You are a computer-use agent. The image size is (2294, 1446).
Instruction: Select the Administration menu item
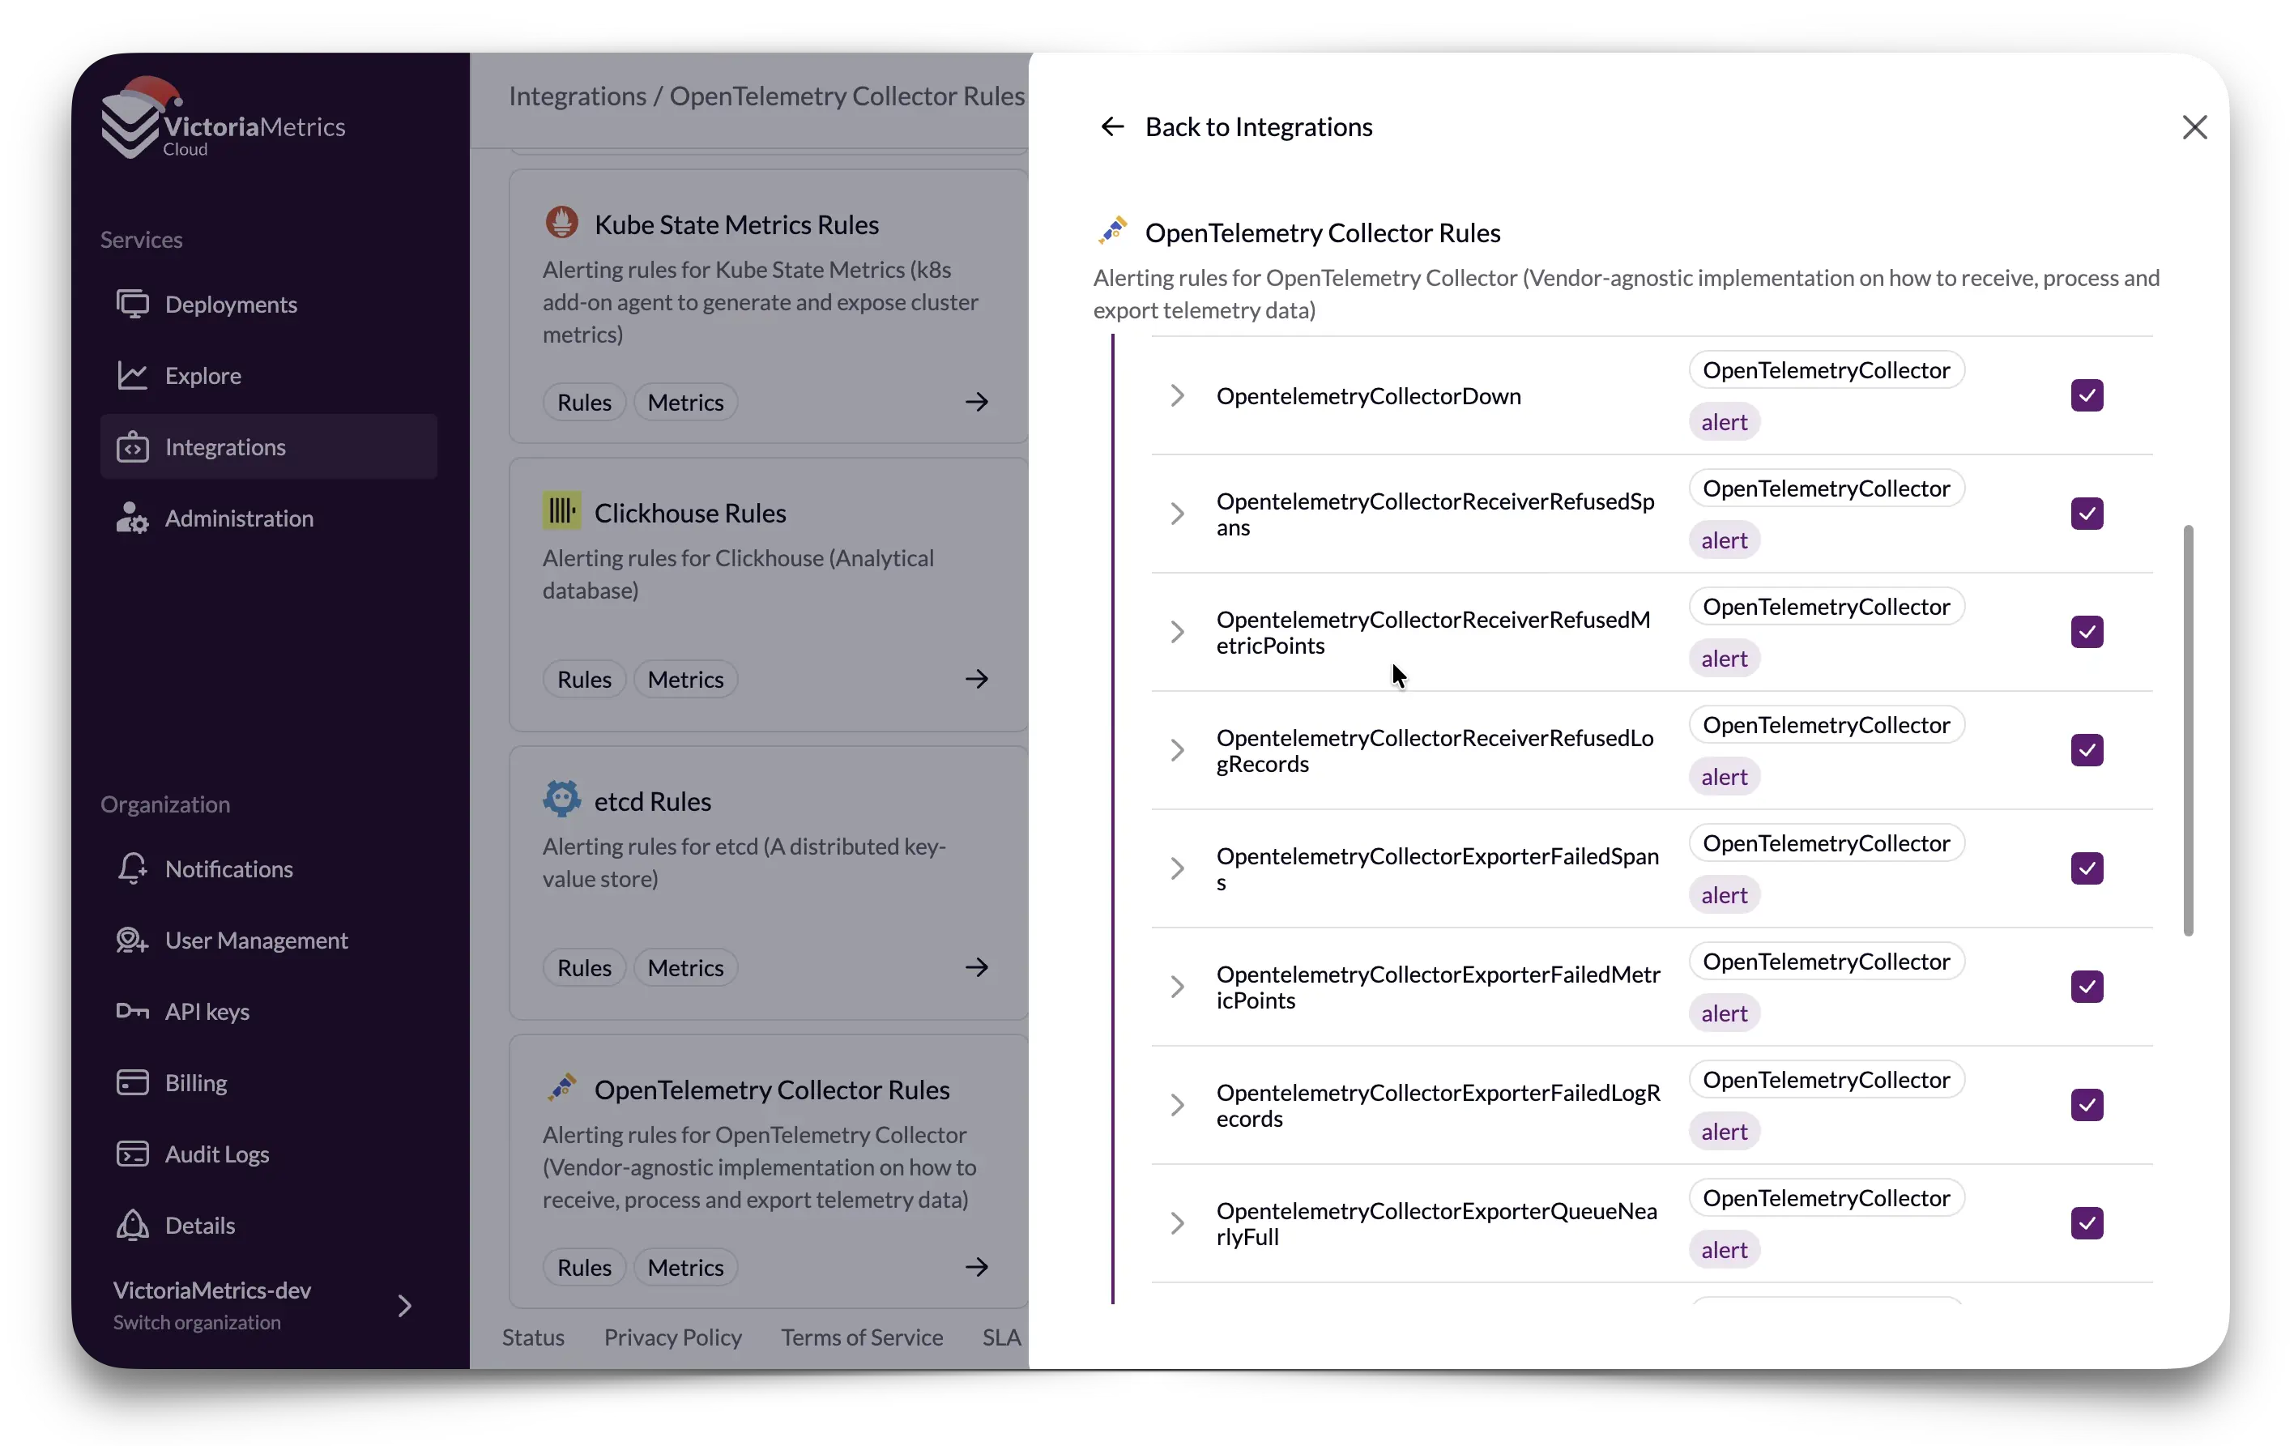point(238,518)
